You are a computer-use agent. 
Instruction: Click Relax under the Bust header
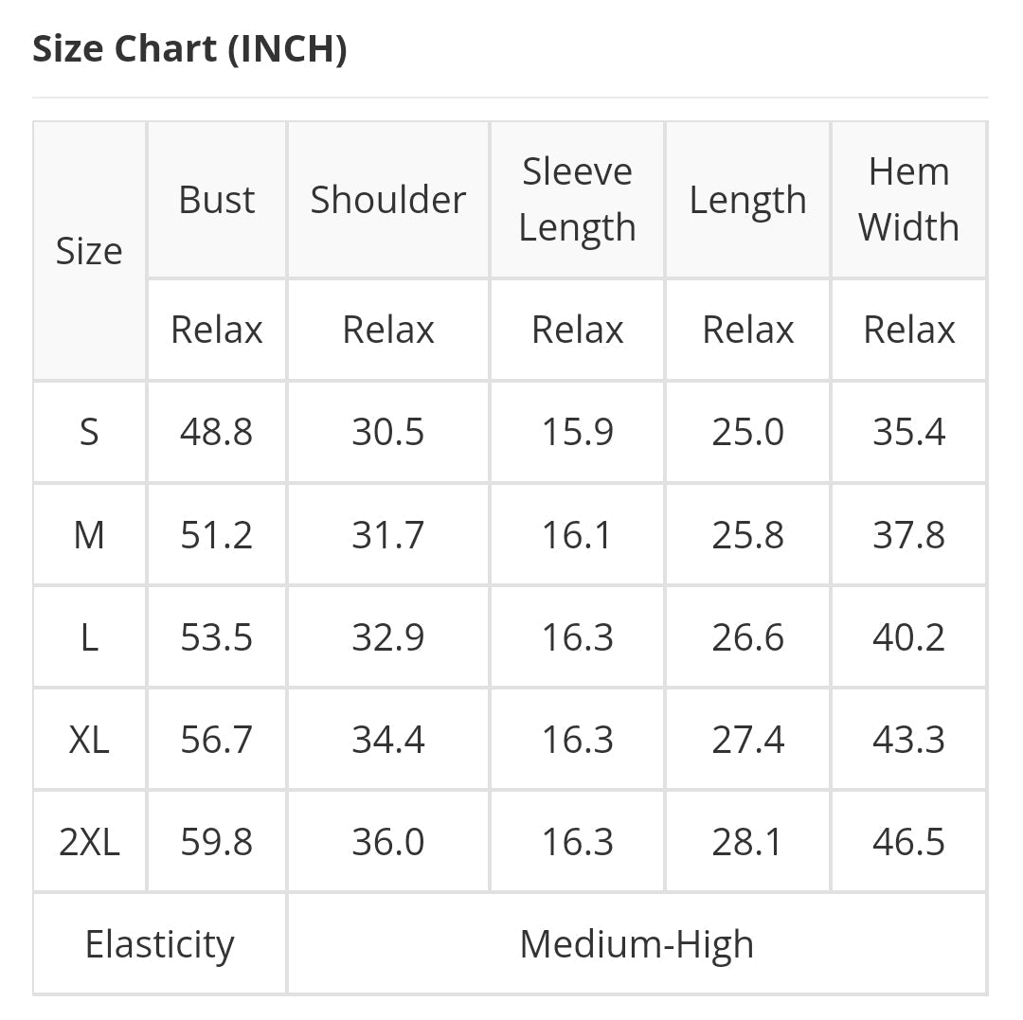click(217, 330)
